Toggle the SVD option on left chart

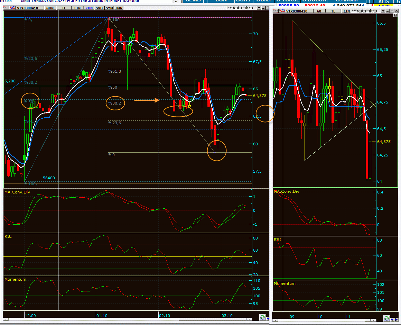pyautogui.click(x=99, y=8)
